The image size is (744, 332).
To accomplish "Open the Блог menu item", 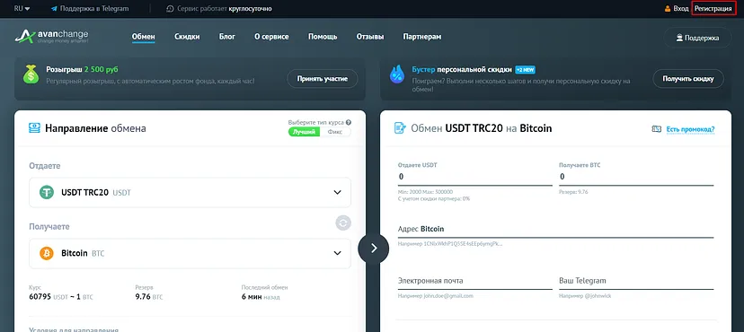I will tap(227, 37).
